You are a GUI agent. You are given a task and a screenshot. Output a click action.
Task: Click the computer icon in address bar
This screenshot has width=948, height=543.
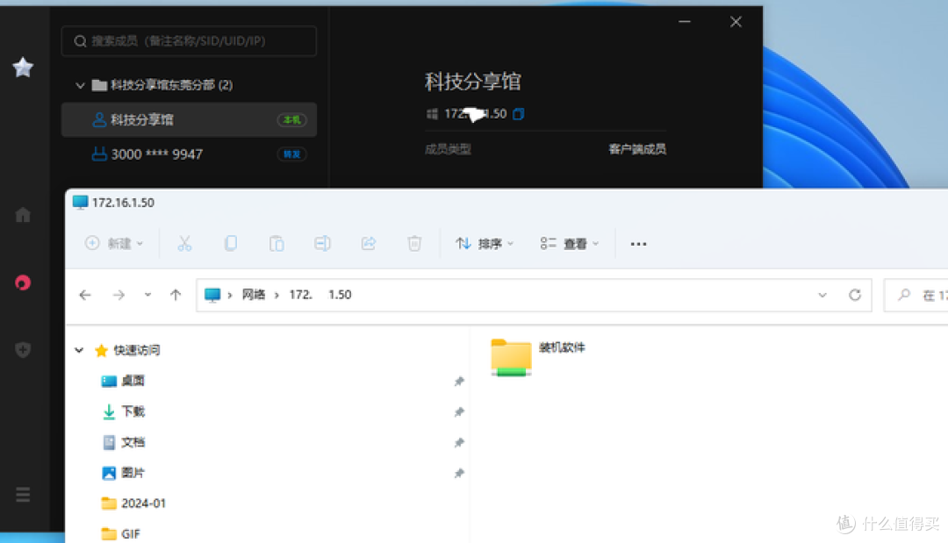212,295
